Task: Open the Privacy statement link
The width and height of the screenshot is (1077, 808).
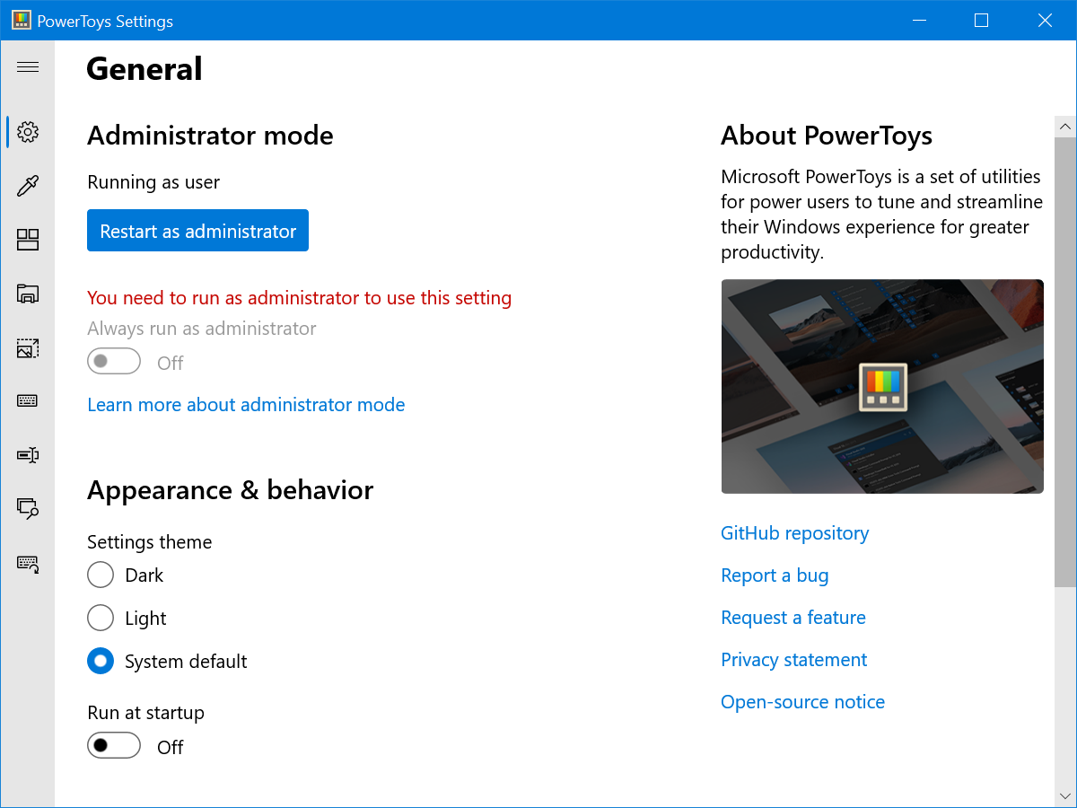Action: (794, 660)
